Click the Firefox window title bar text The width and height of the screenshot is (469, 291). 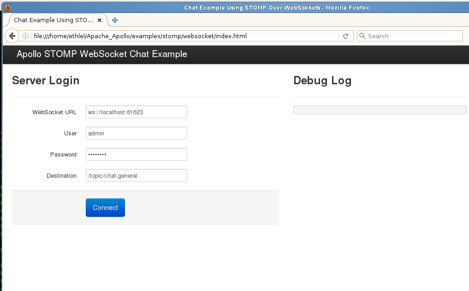pyautogui.click(x=277, y=8)
